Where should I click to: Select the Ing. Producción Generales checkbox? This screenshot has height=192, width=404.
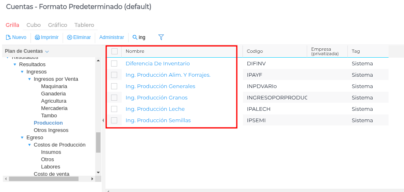pyautogui.click(x=114, y=86)
